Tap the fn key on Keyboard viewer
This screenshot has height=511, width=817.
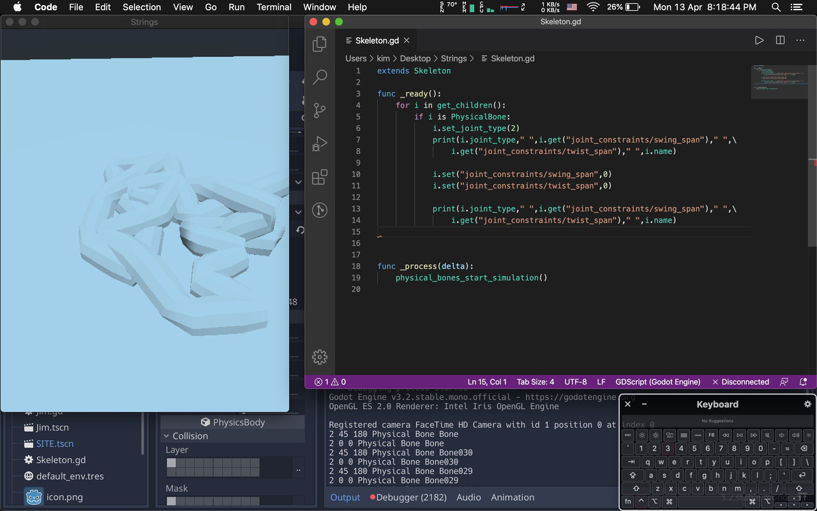pyautogui.click(x=628, y=501)
